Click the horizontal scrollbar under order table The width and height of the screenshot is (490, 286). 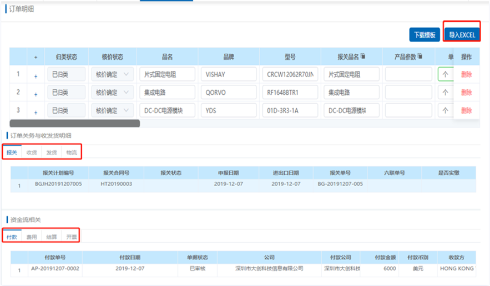[x=75, y=123]
